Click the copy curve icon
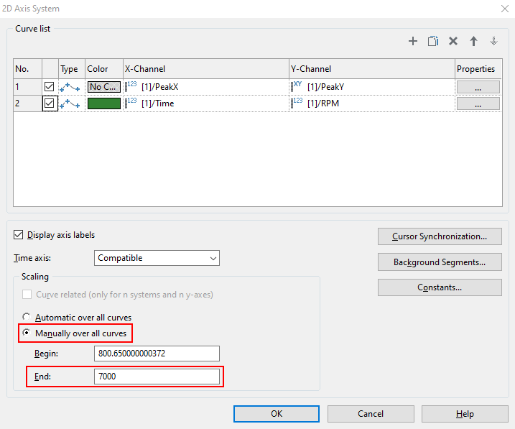 433,42
